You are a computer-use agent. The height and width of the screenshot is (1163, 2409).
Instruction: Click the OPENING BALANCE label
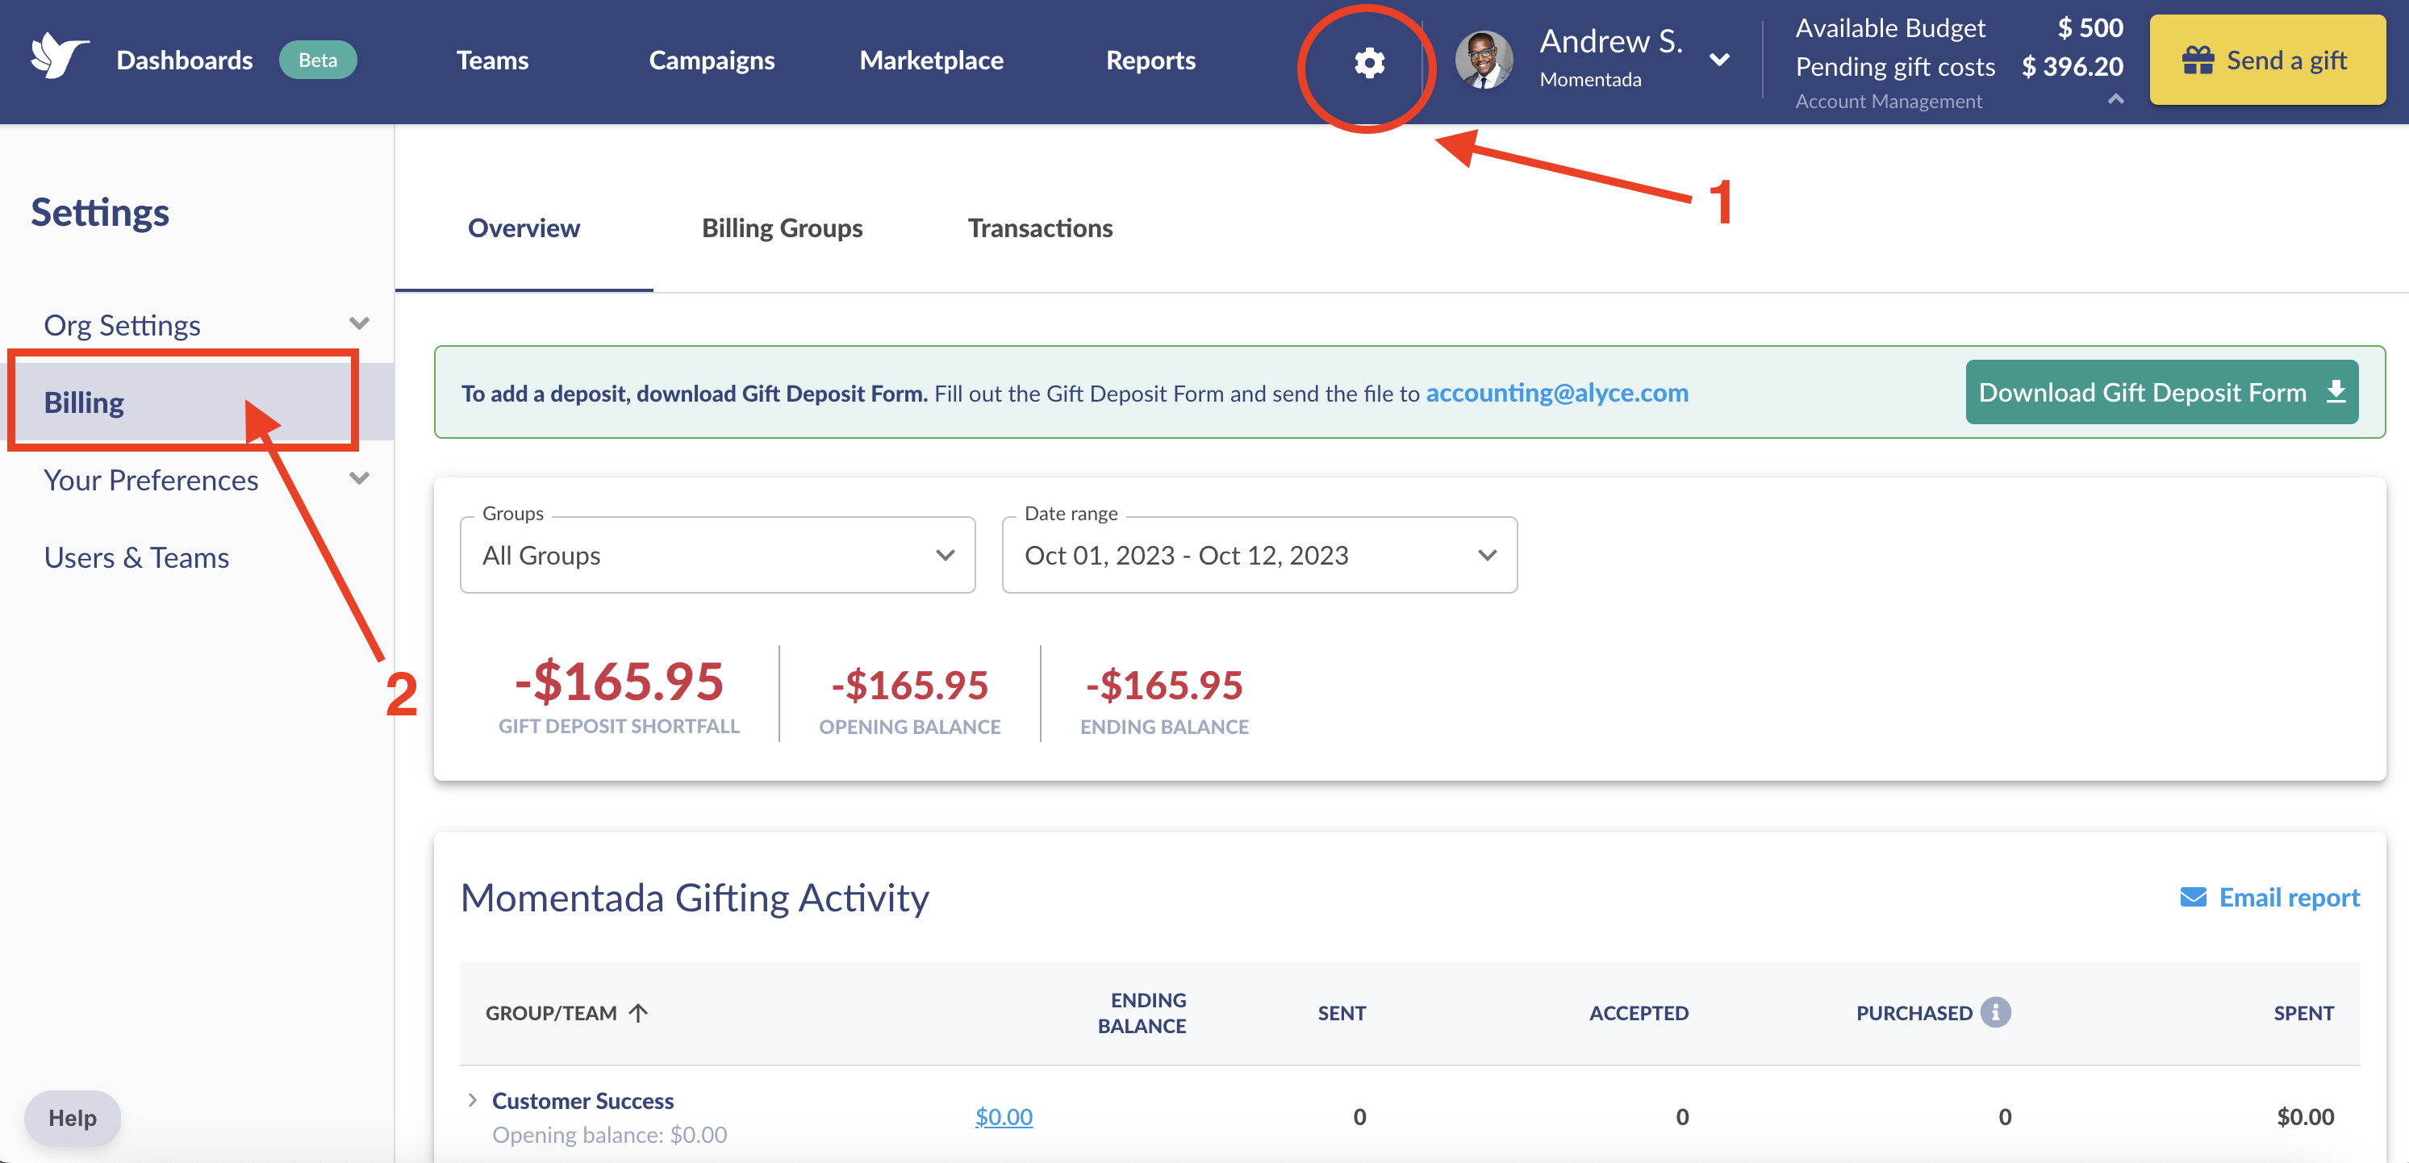coord(909,727)
